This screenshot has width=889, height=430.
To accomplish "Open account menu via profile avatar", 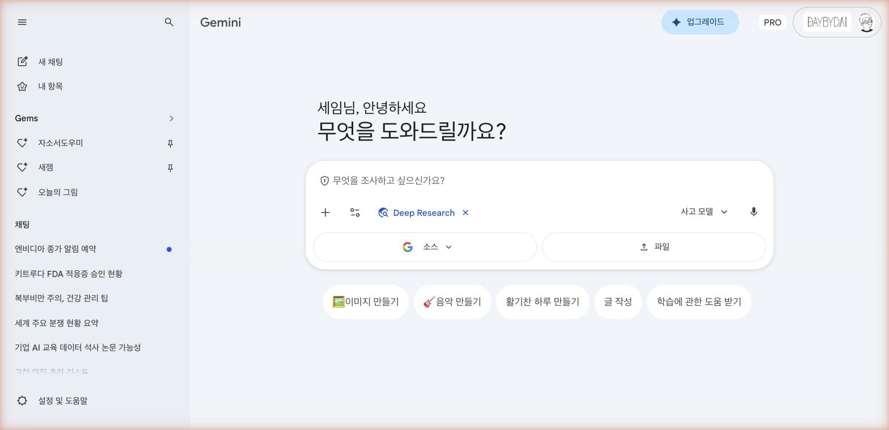I will [866, 23].
